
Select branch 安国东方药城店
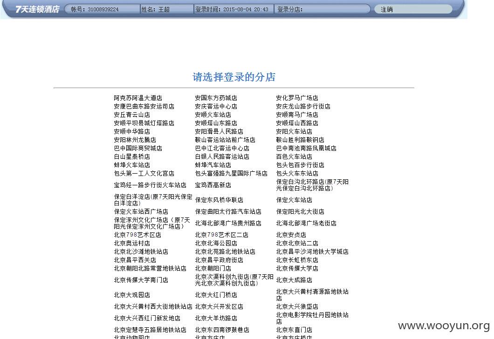pos(216,98)
